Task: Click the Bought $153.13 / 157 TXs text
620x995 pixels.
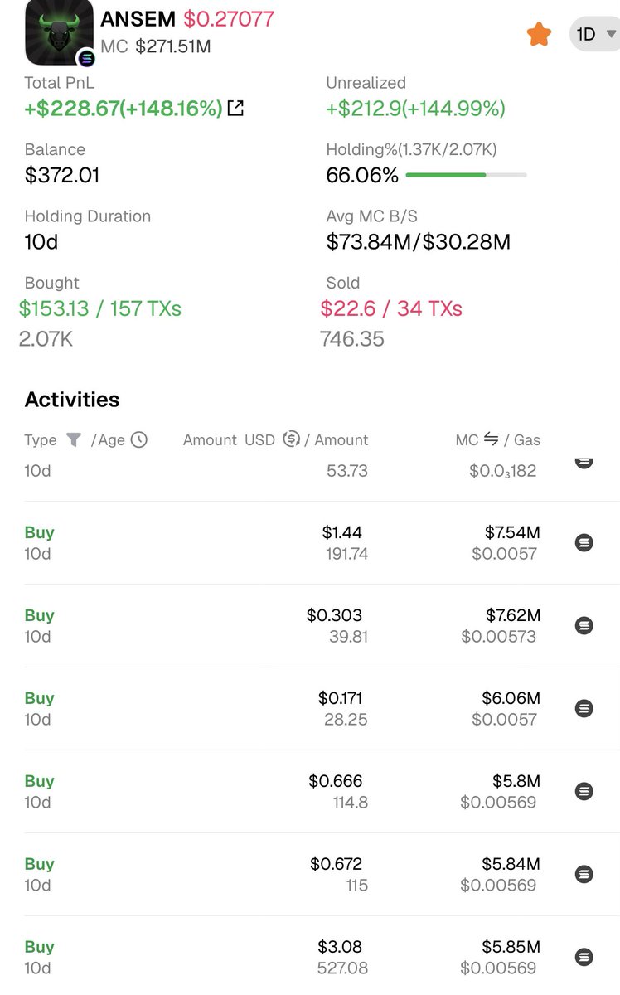Action: point(100,308)
